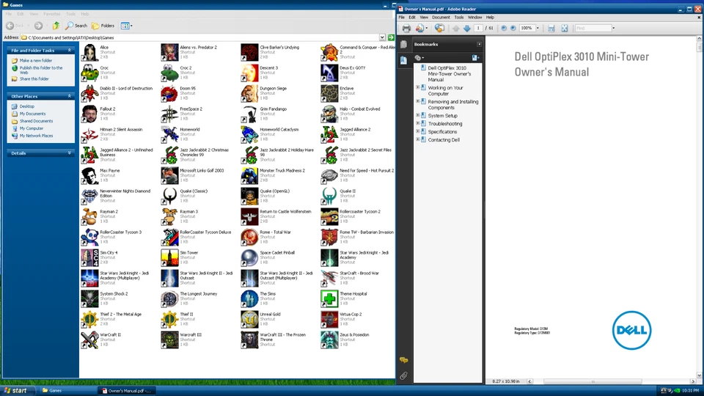The width and height of the screenshot is (704, 396).
Task: Click the Find text field in Adobe Reader
Action: tap(593, 29)
